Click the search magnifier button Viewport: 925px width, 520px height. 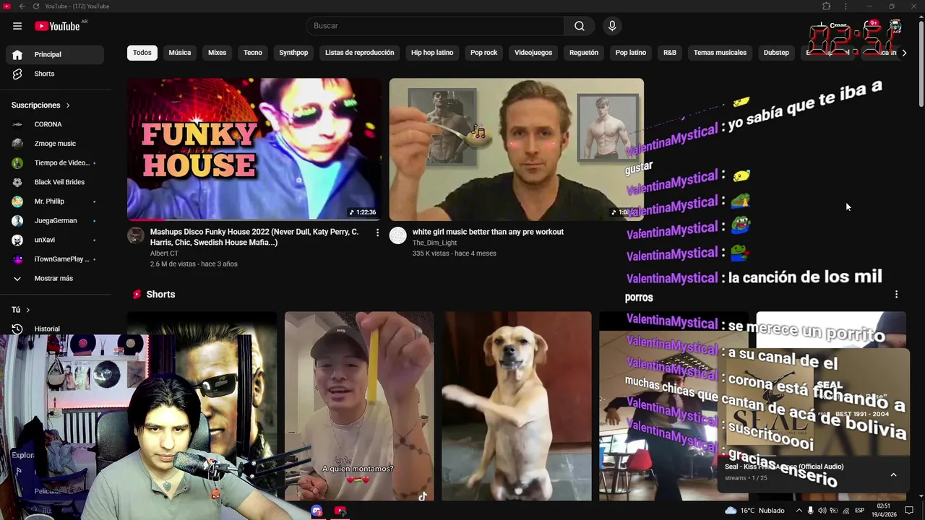580,26
